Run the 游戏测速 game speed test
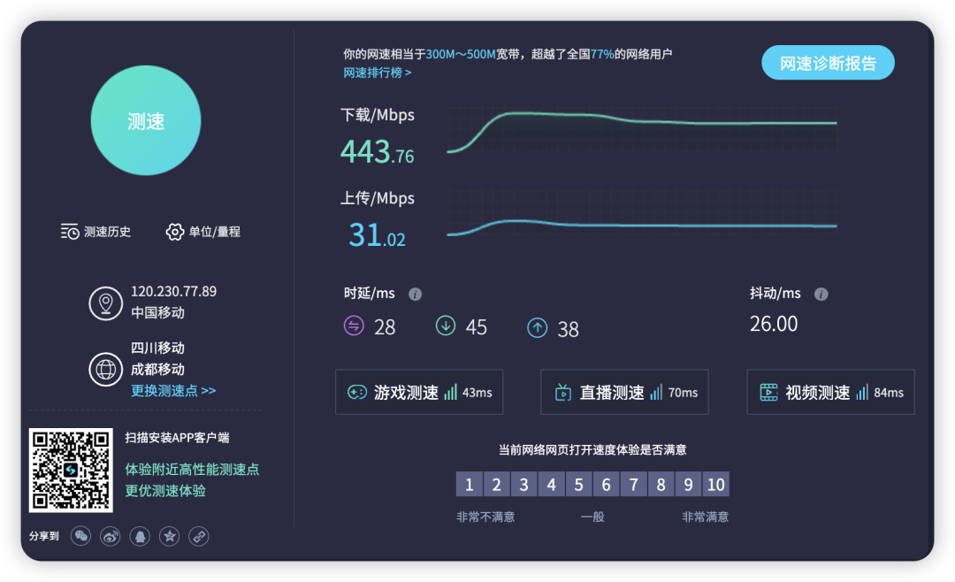 (x=419, y=392)
